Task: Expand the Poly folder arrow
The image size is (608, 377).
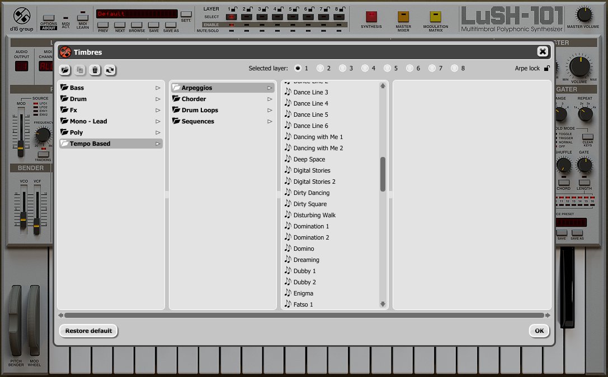Action: [x=158, y=133]
